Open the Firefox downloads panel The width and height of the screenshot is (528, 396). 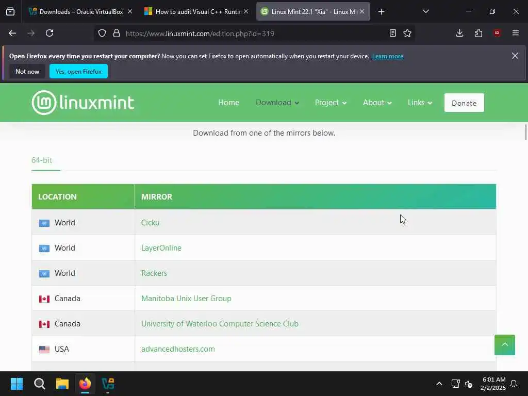[x=459, y=33]
